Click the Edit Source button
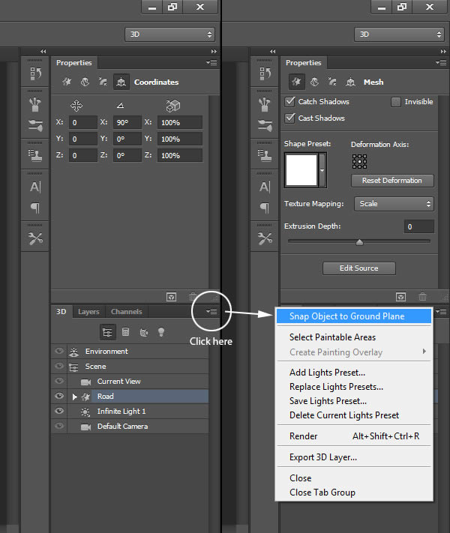 pos(358,268)
